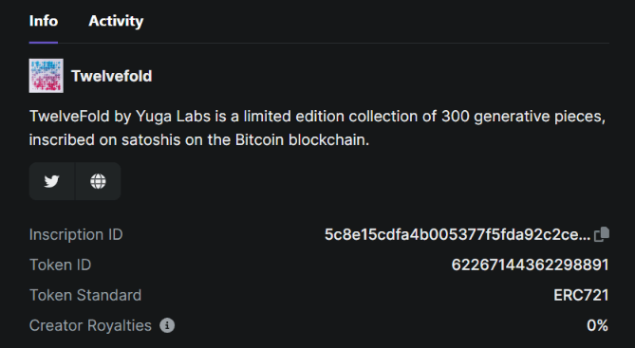This screenshot has width=635, height=348.
Task: Click the Inscription ID label
Action: pyautogui.click(x=76, y=235)
